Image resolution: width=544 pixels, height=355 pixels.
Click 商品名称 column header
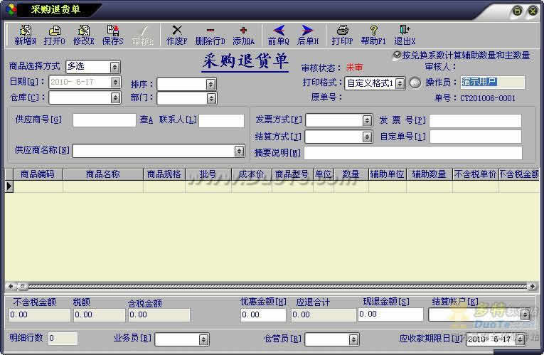click(x=103, y=174)
